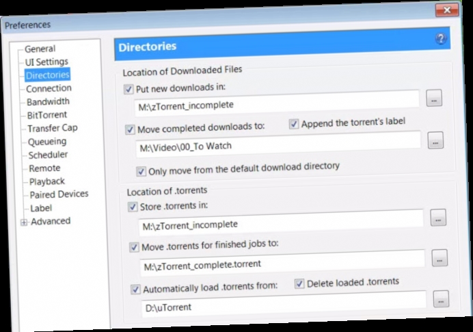This screenshot has height=332, width=473.
Task: Browse folder for new downloads location
Action: pyautogui.click(x=434, y=98)
